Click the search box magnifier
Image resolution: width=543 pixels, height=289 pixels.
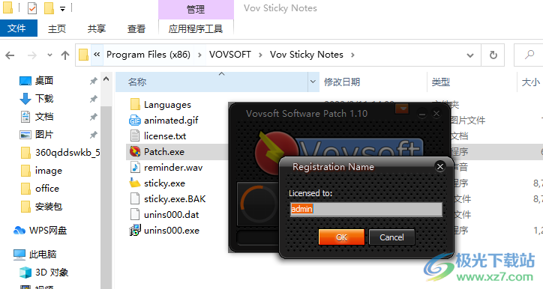click(x=529, y=55)
